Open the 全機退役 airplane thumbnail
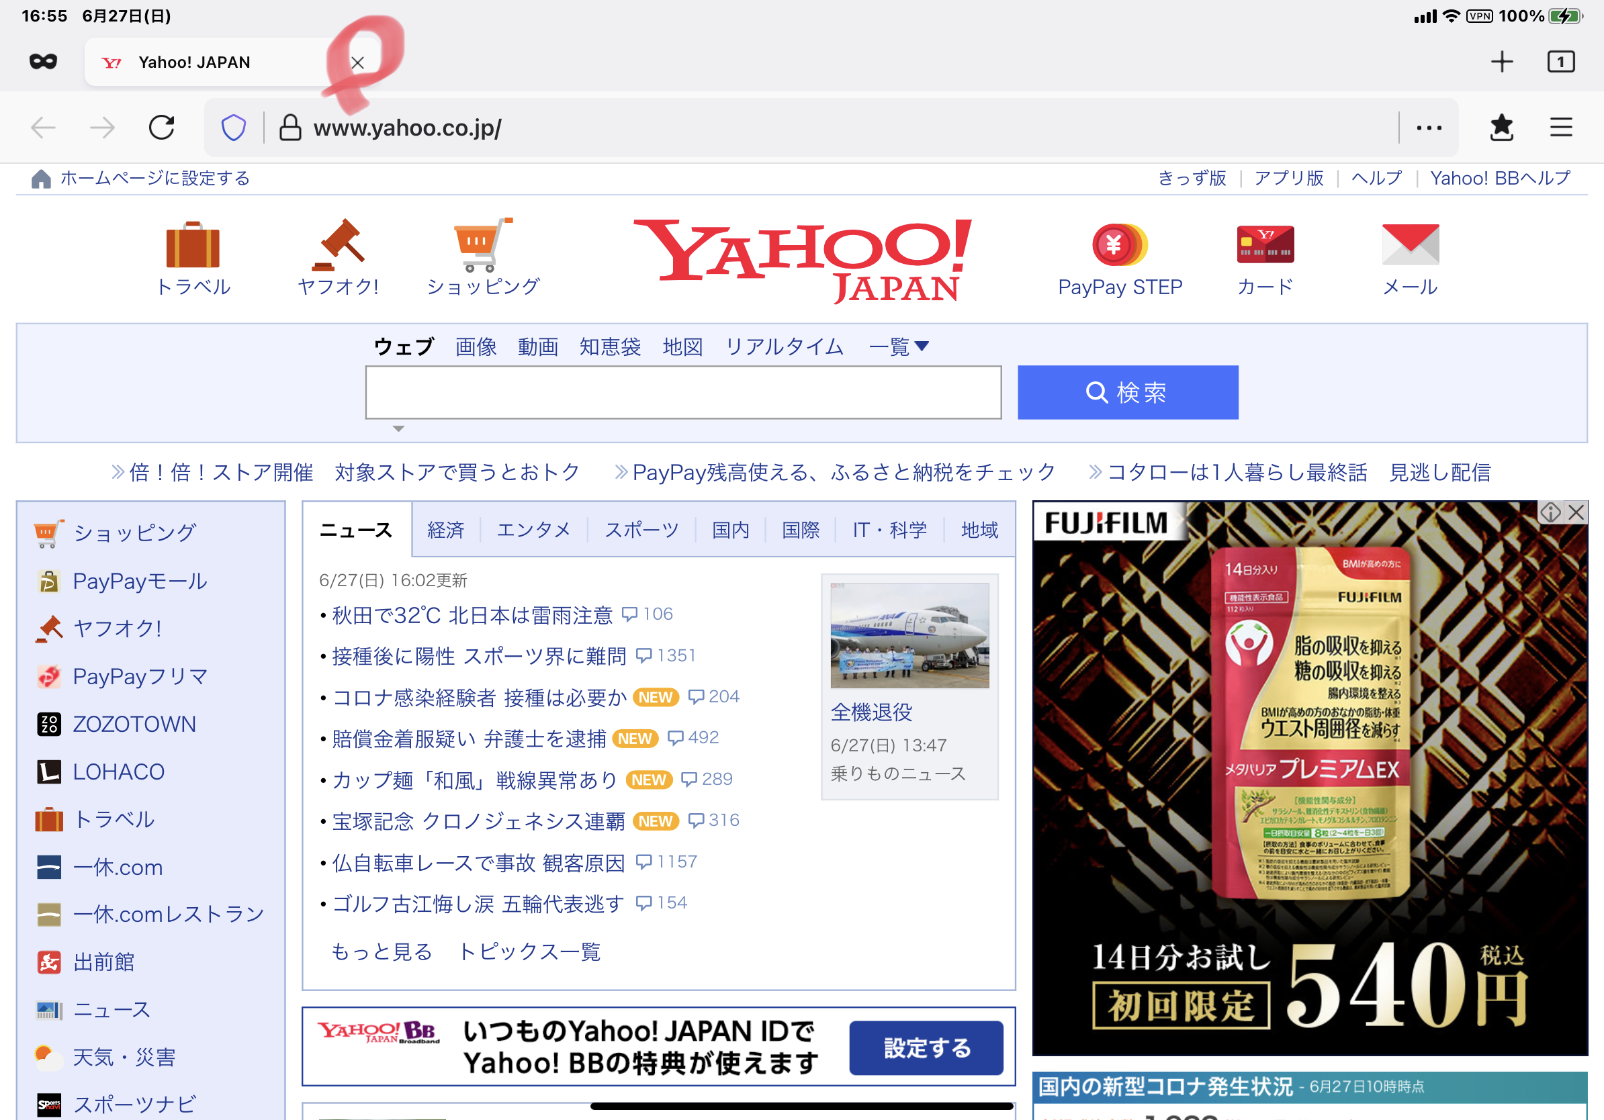The image size is (1604, 1120). 909,635
